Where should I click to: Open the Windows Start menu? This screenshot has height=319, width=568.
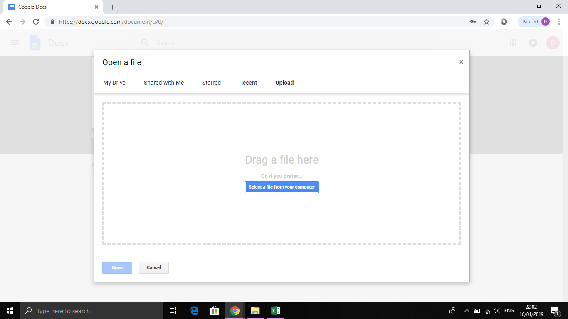pos(10,311)
